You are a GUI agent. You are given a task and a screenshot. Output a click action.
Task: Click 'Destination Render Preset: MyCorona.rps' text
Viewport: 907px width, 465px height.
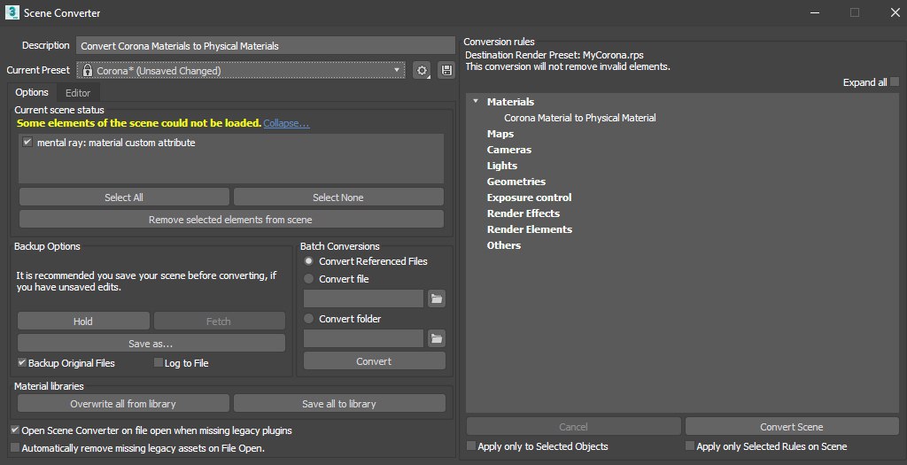click(554, 55)
